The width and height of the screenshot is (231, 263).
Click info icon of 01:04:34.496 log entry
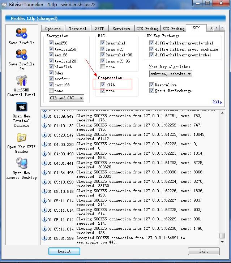(44, 172)
